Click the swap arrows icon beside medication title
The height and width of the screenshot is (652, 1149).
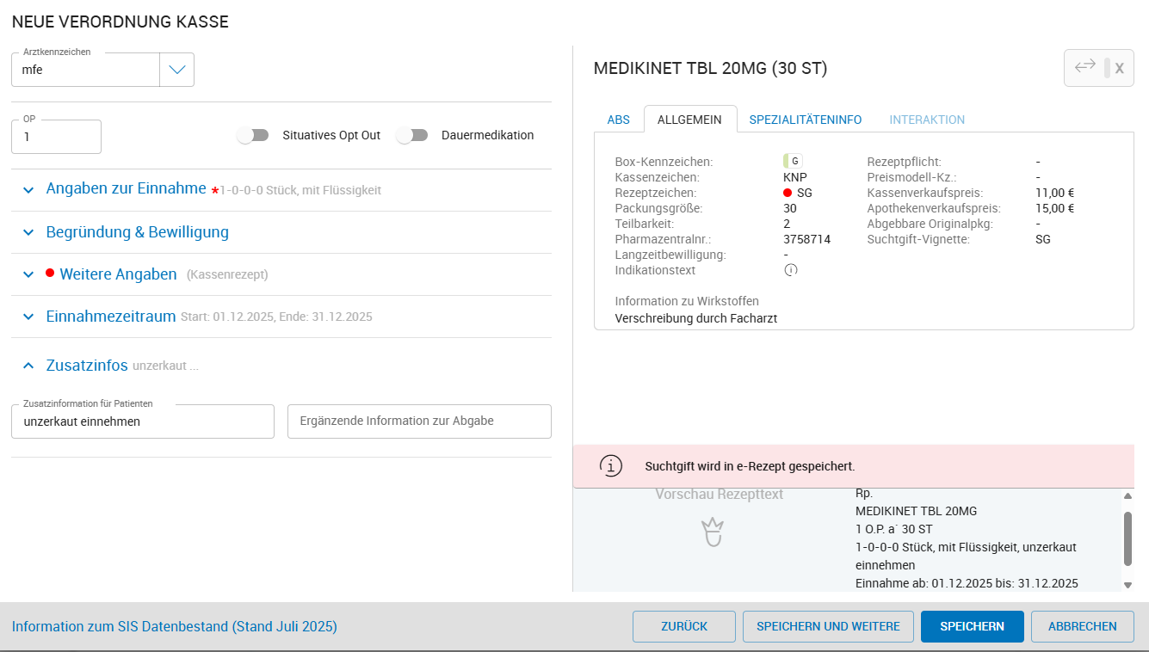click(x=1084, y=67)
